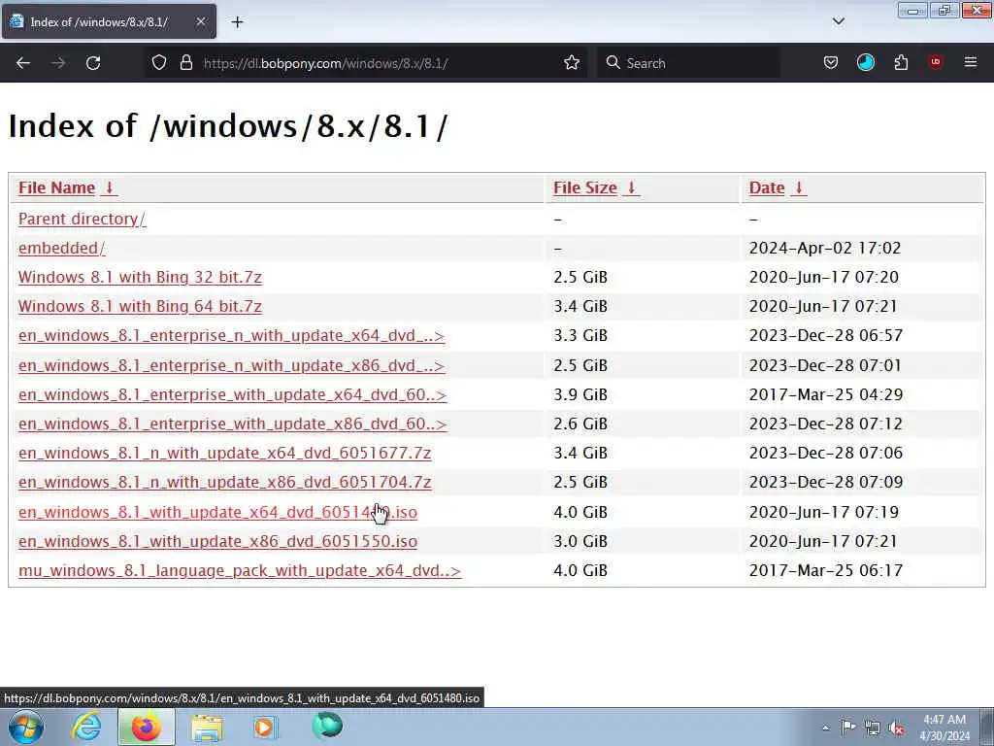
Task: Bookmark this page with the star icon
Action: pyautogui.click(x=572, y=63)
